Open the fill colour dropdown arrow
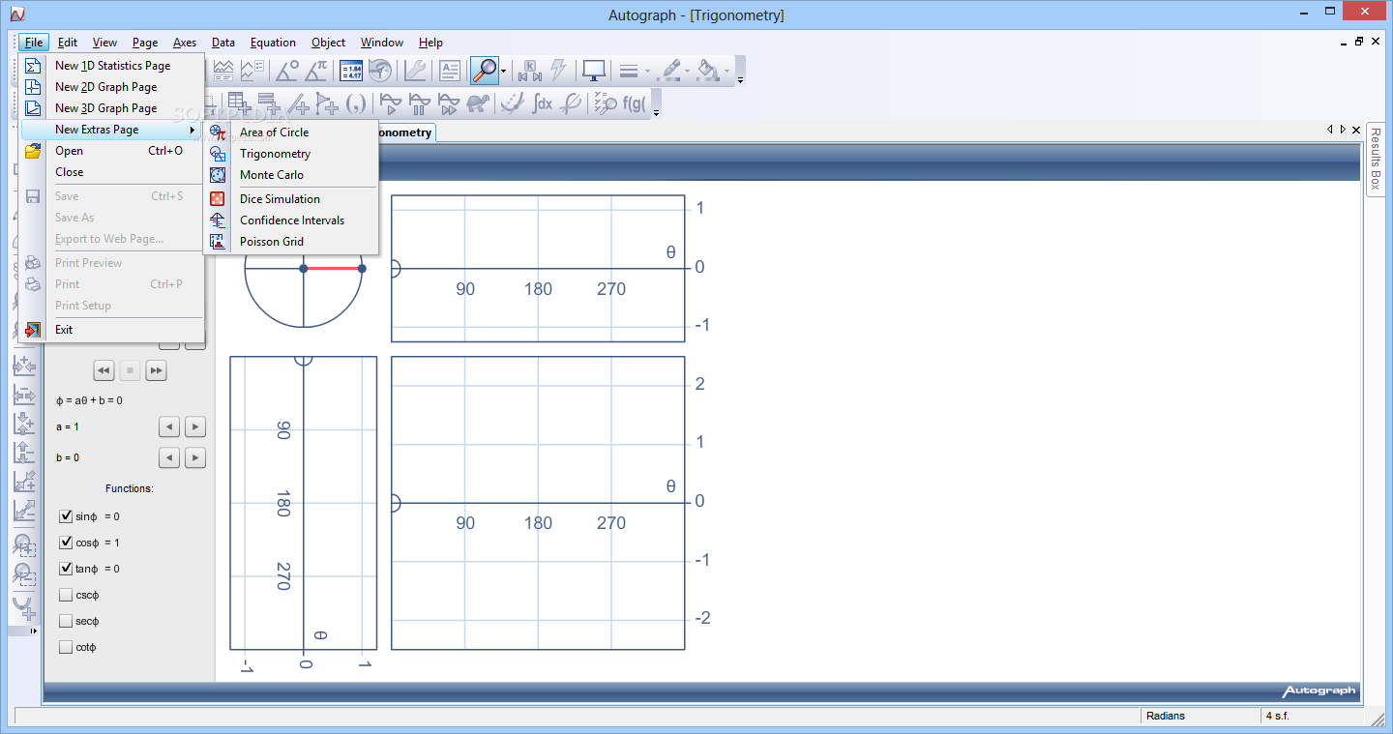This screenshot has width=1393, height=734. (727, 72)
